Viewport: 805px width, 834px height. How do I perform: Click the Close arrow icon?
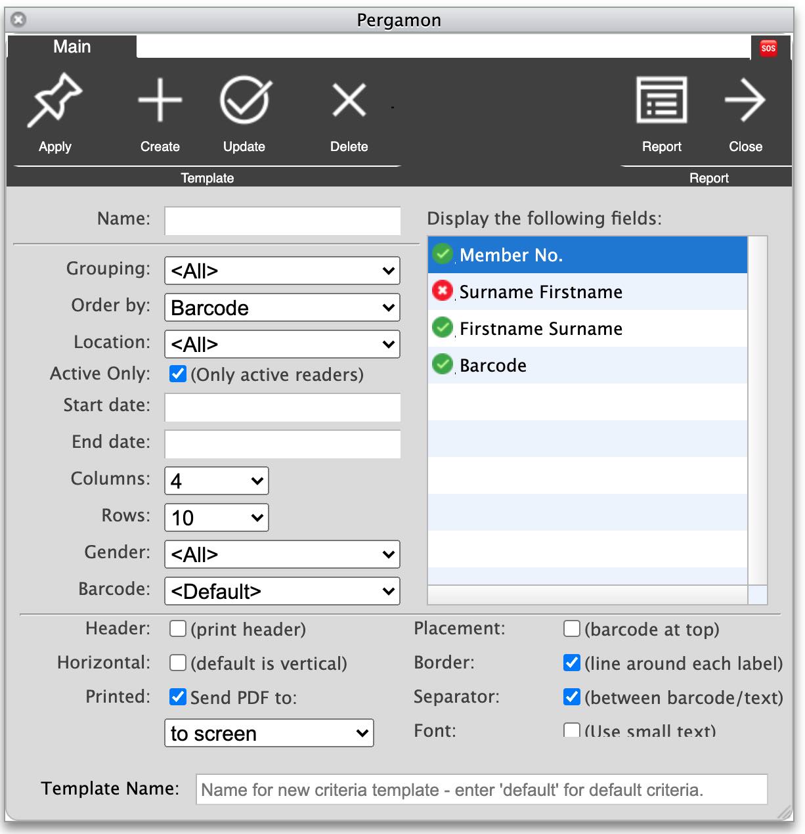(745, 100)
